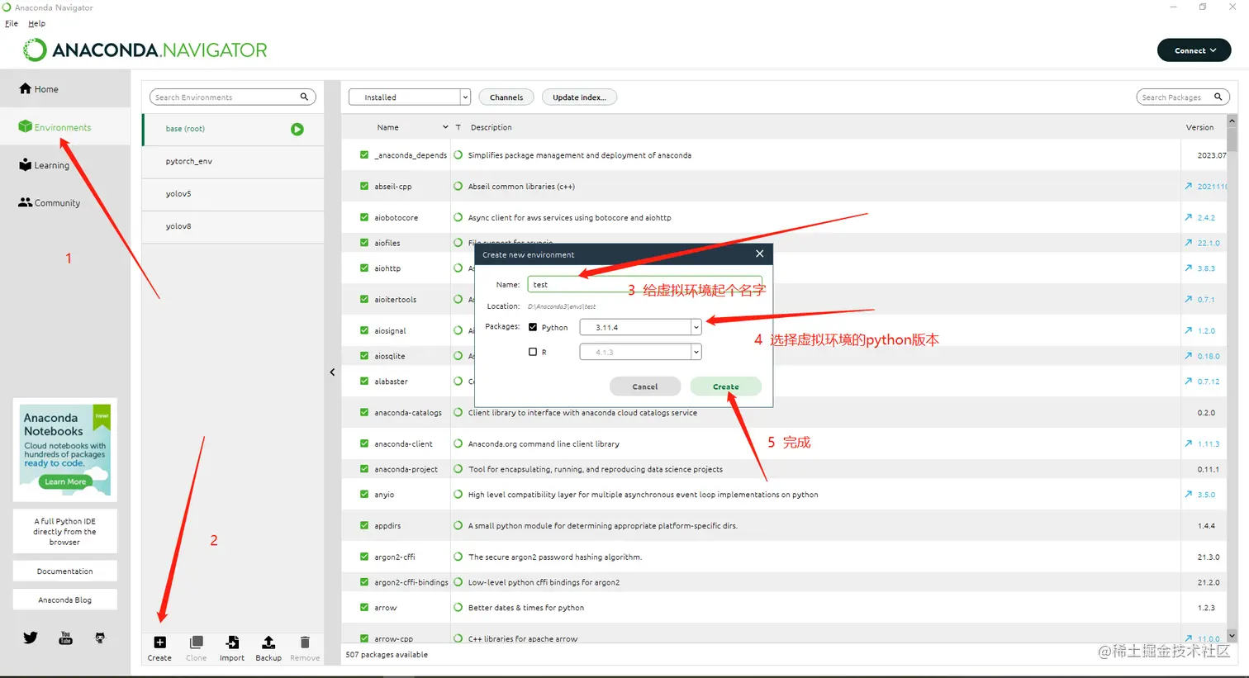1249x678 pixels.
Task: Click the update arrow for abseil-cpp version
Action: pyautogui.click(x=1189, y=186)
